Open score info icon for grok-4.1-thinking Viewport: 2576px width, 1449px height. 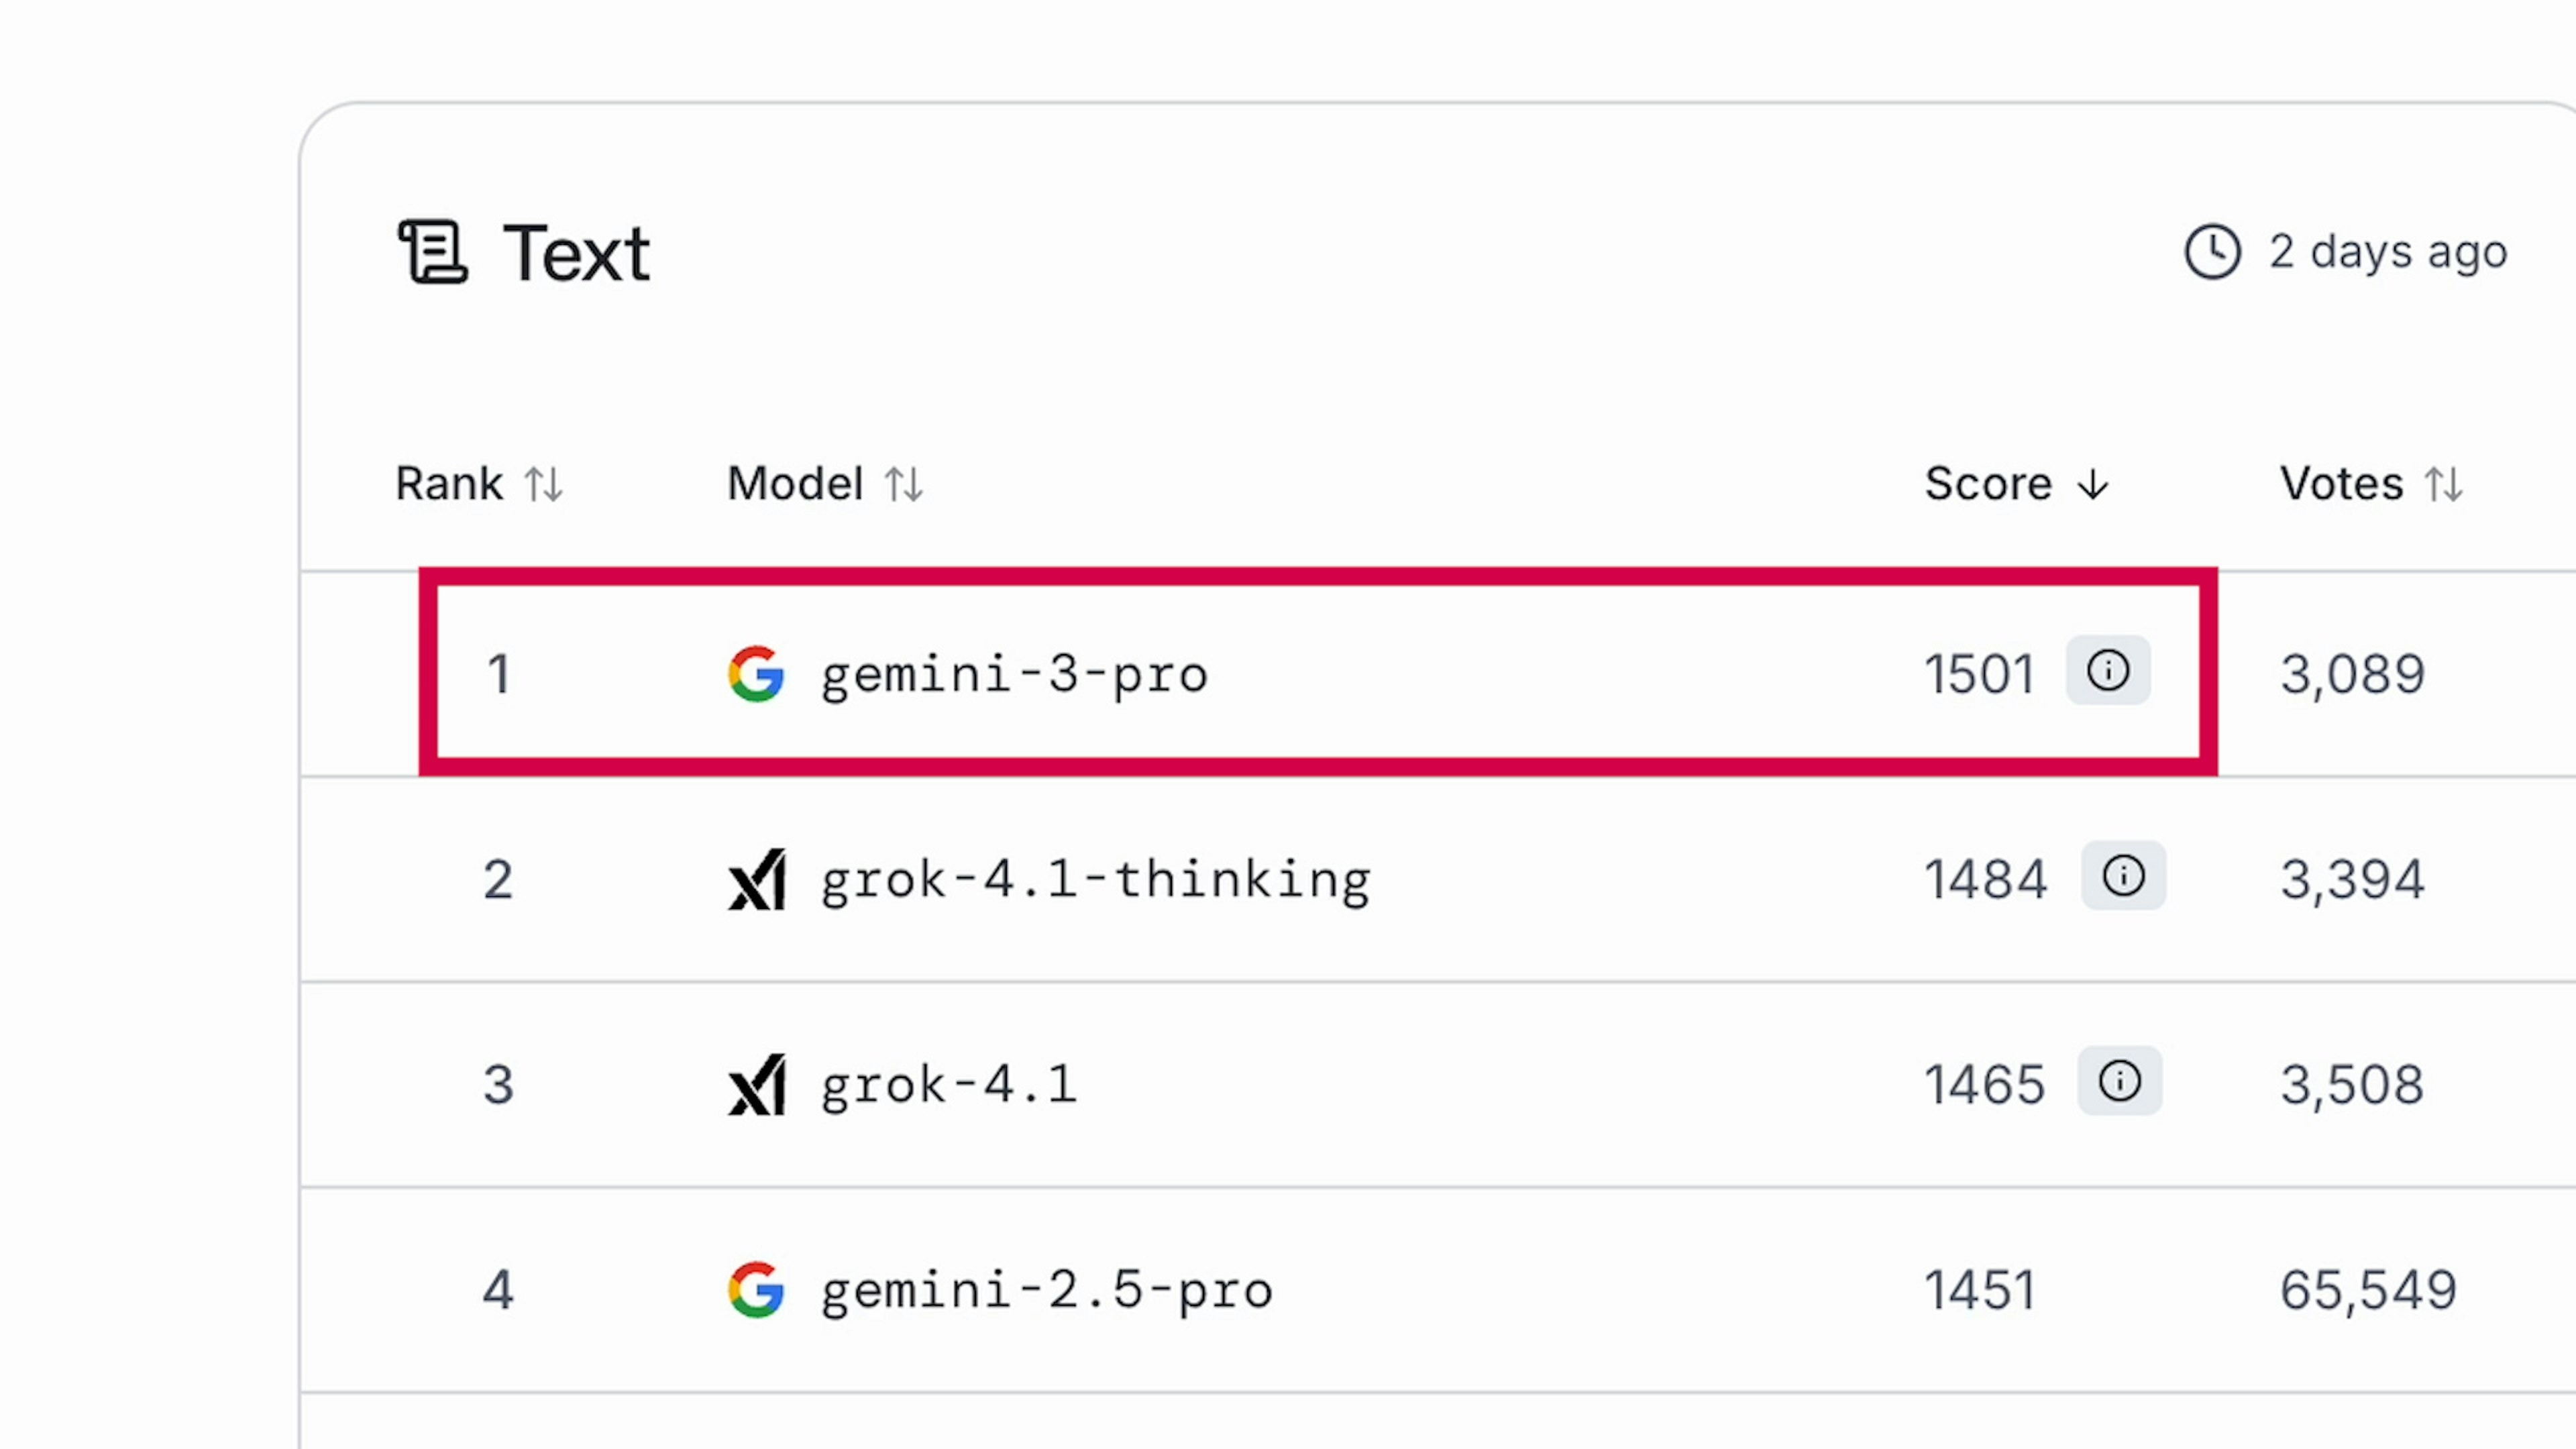point(2123,876)
